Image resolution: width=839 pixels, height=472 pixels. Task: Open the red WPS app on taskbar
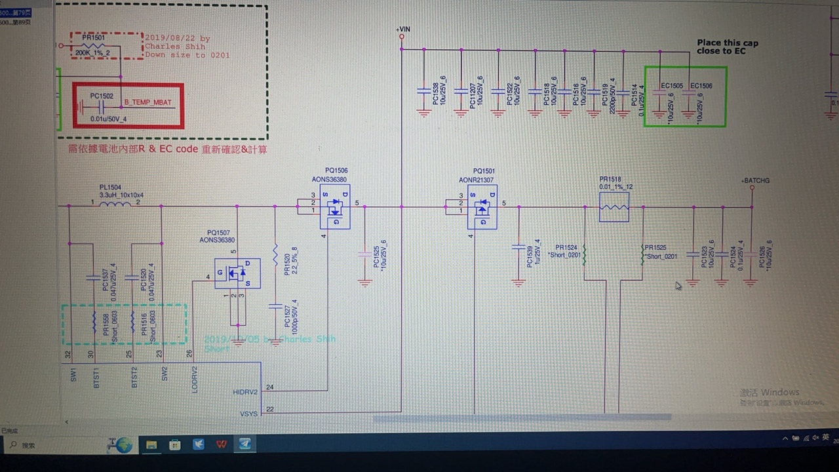pyautogui.click(x=222, y=444)
